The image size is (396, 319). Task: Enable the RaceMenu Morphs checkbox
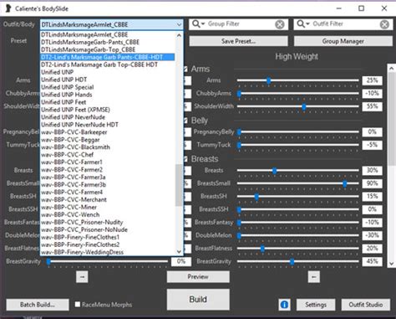pos(78,304)
